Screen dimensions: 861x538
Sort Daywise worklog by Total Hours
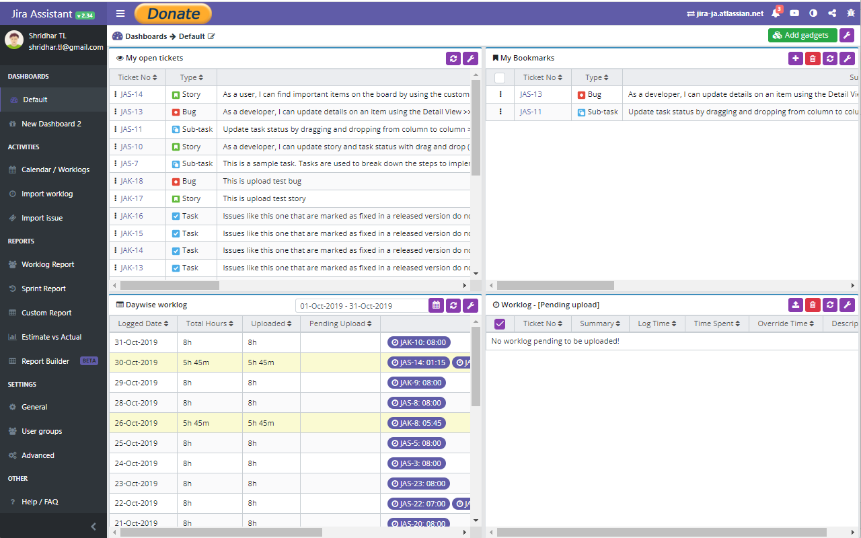[210, 324]
